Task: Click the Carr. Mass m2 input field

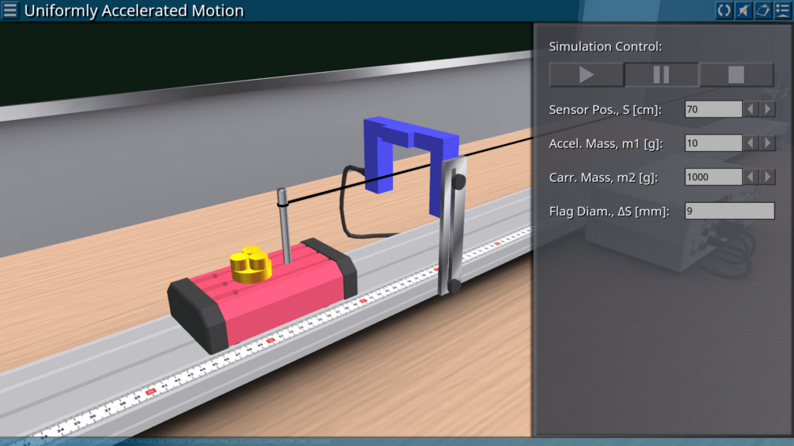Action: [713, 177]
